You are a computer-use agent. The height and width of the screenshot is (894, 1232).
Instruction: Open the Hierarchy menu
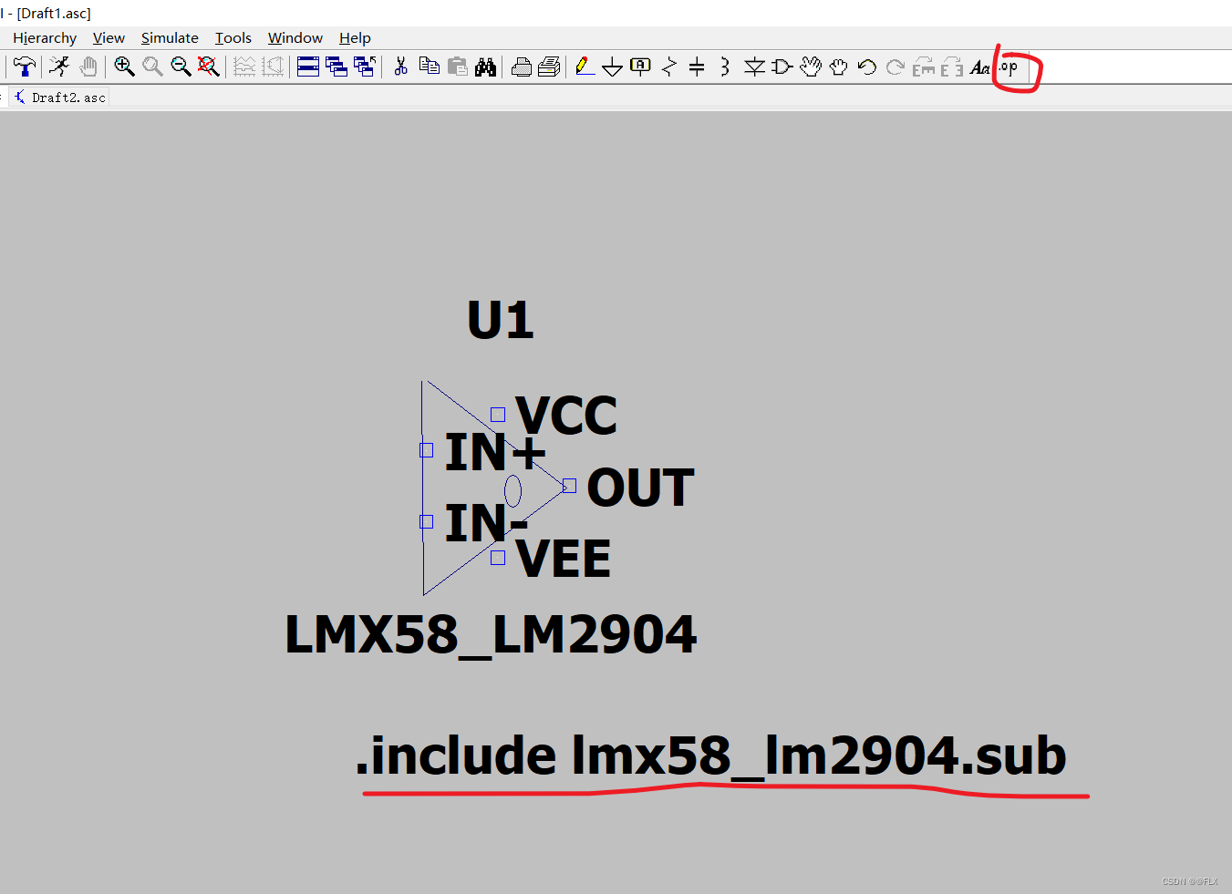45,37
